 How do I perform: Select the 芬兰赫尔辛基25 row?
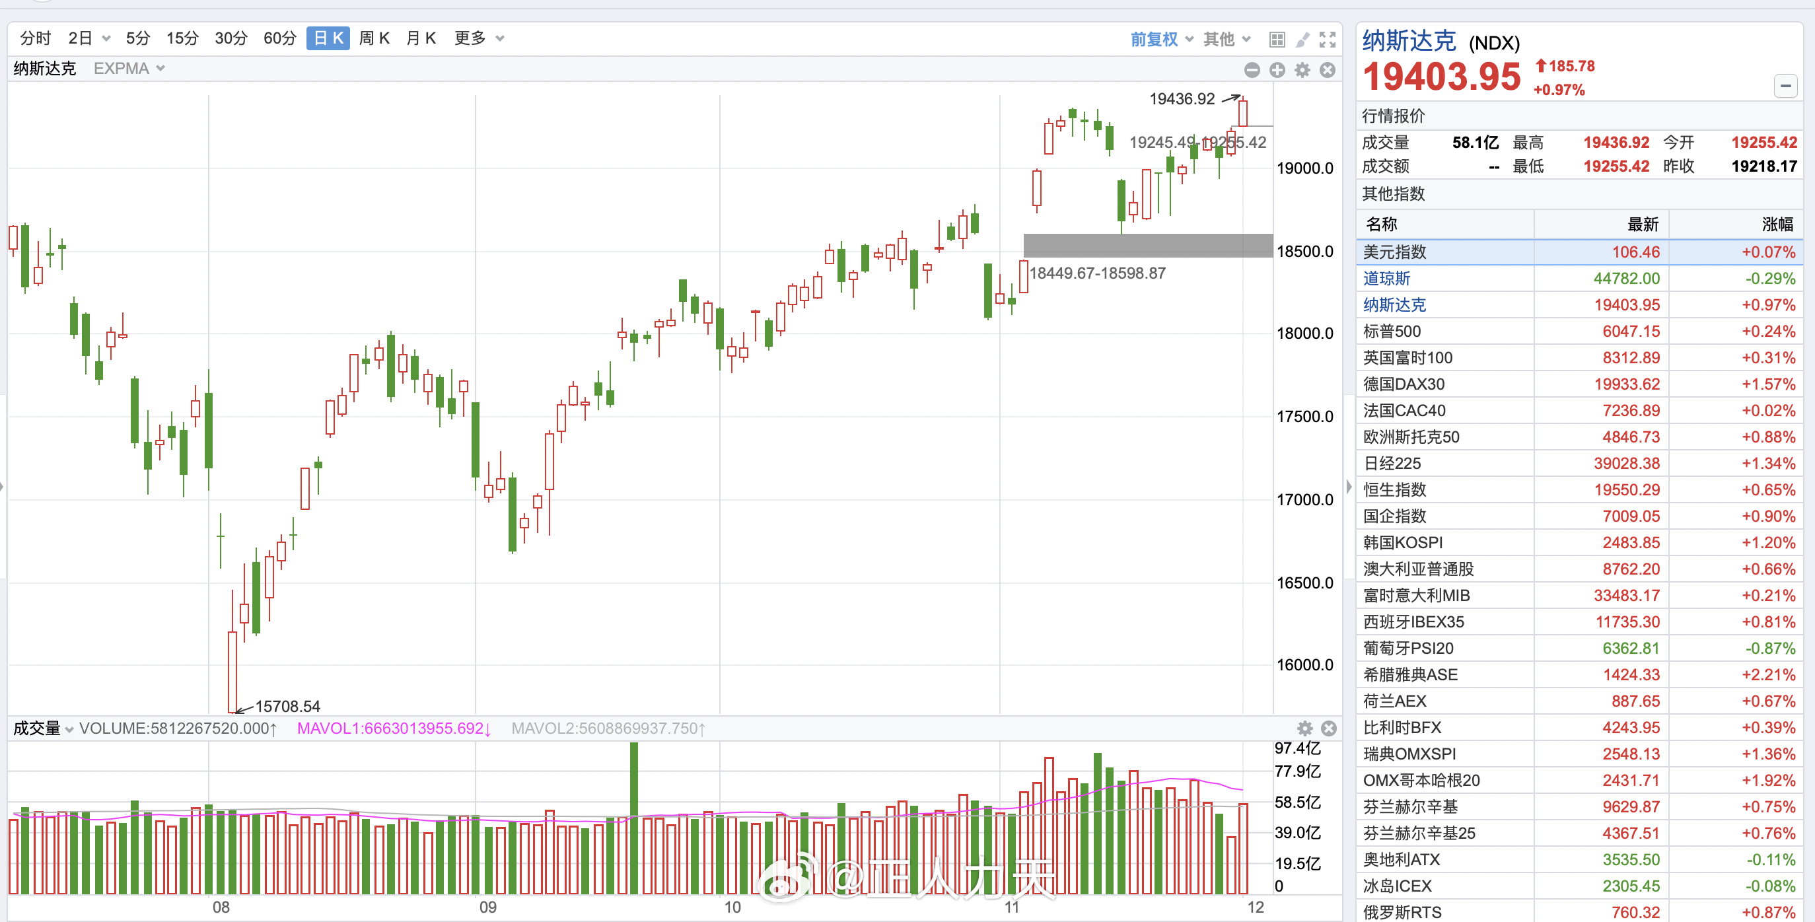pos(1579,833)
